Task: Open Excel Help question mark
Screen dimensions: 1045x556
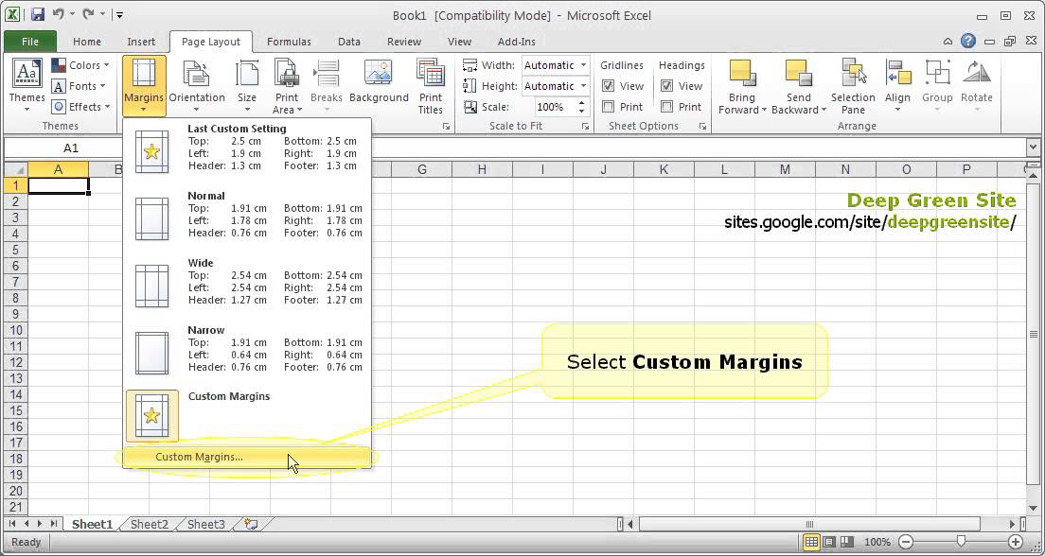Action: 967,42
